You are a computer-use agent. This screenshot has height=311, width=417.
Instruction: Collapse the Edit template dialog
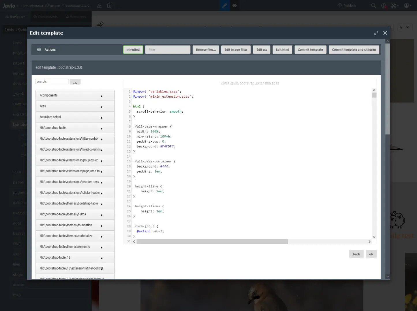pos(376,33)
